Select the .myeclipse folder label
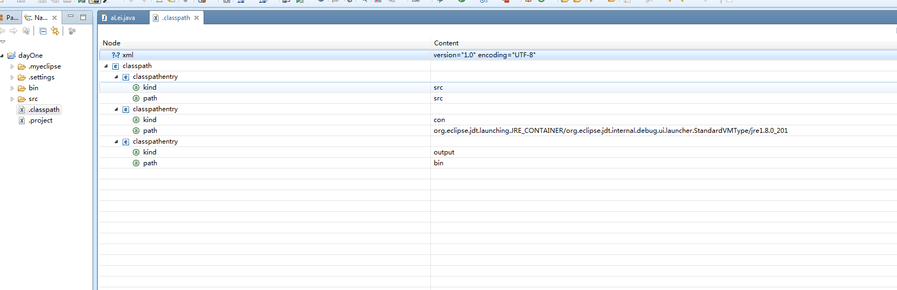The height and width of the screenshot is (290, 897). coord(44,66)
